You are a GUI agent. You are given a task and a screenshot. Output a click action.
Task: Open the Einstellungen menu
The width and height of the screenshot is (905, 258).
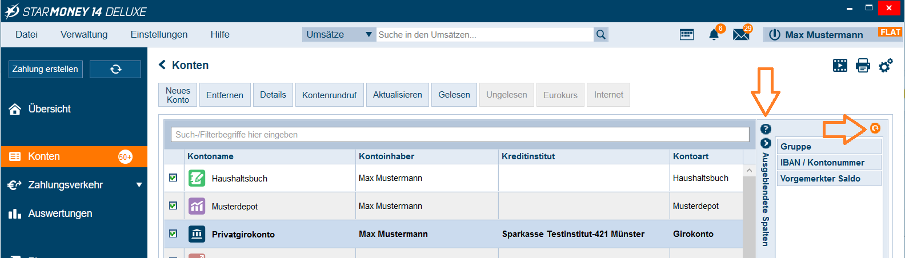pos(159,35)
